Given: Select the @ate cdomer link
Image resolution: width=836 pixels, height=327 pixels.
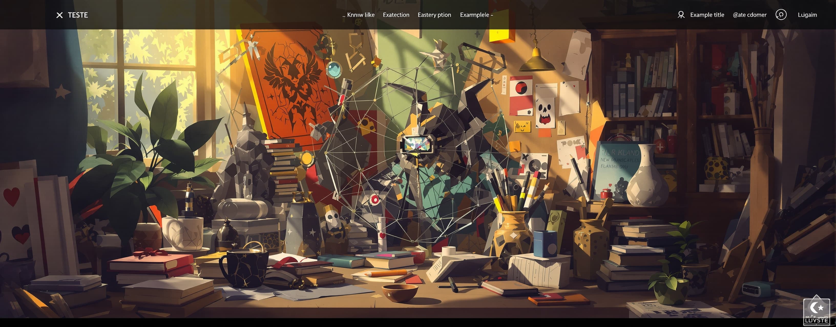Looking at the screenshot, I should (750, 15).
